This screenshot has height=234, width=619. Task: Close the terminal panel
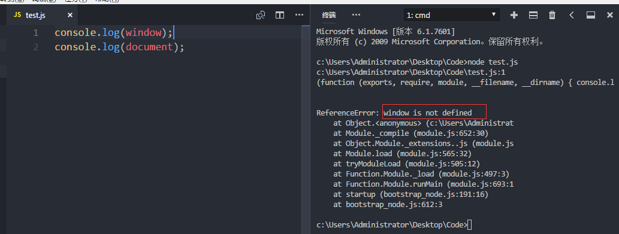[609, 15]
